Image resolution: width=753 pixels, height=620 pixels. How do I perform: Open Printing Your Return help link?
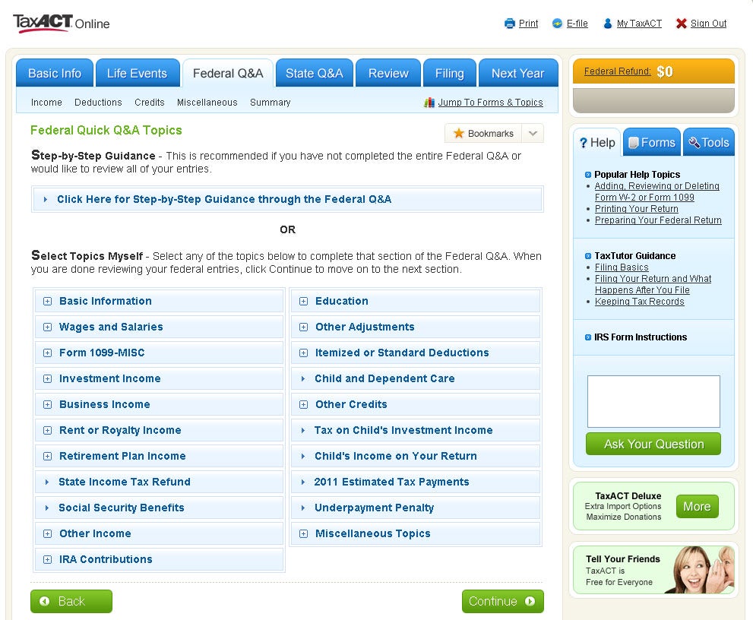click(636, 209)
